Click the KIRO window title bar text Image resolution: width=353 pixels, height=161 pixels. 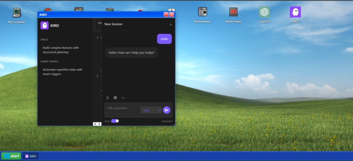coord(43,14)
